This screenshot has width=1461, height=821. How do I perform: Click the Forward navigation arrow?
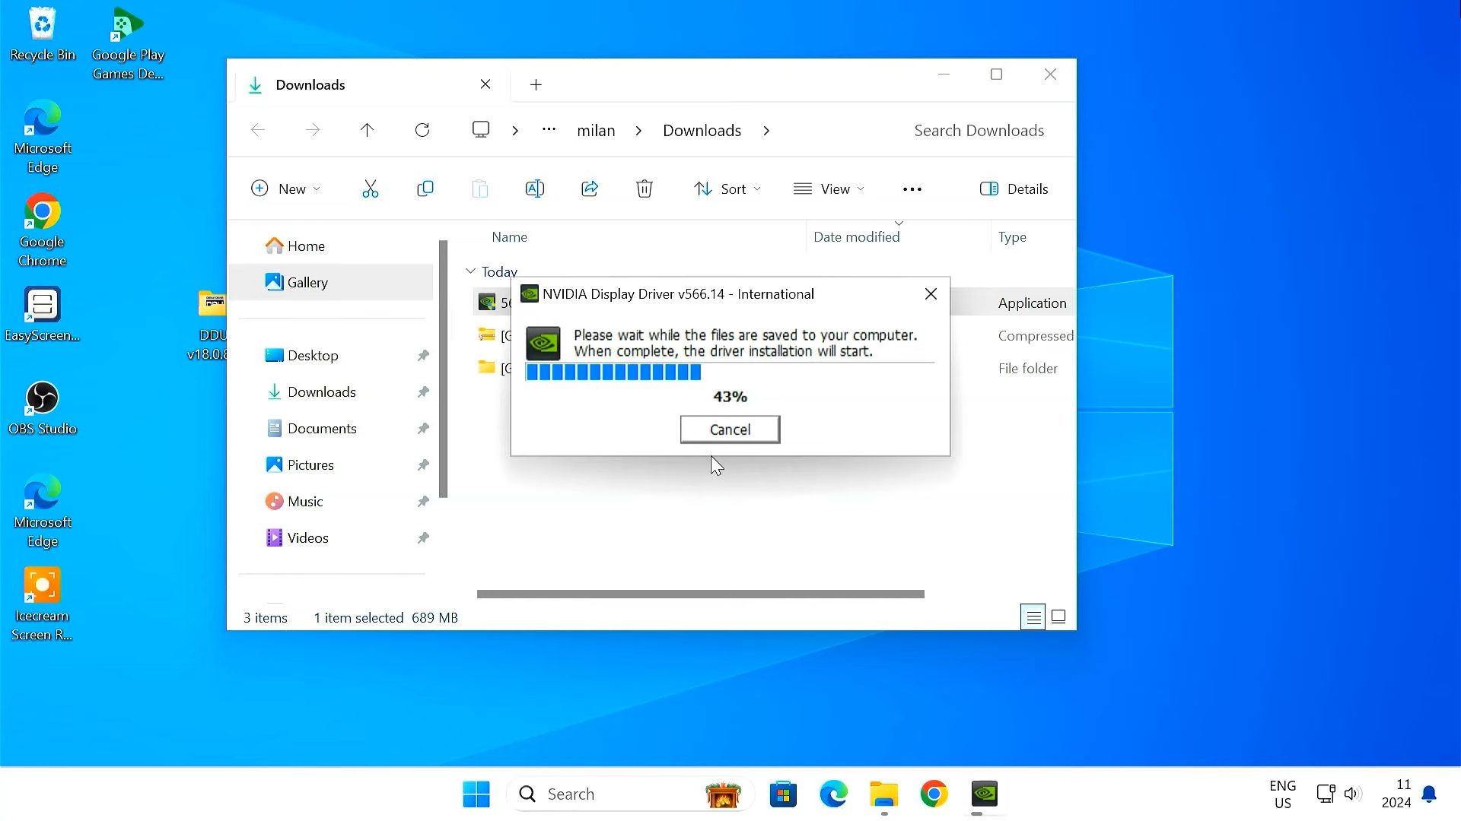313,130
